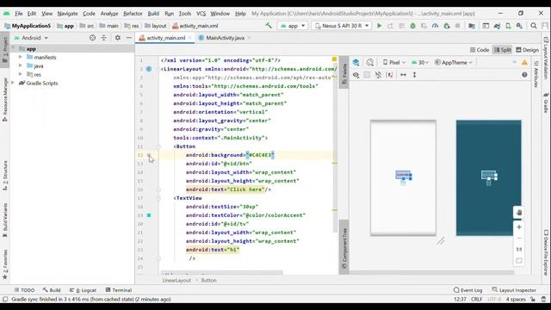
Task: Expand the manifests folder
Action: (x=21, y=57)
